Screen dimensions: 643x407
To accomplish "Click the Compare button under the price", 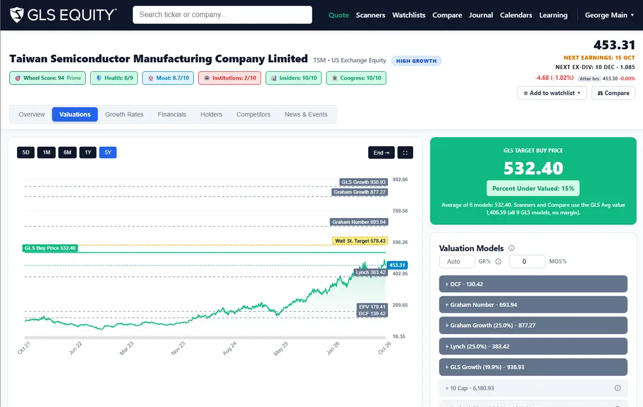I will (614, 93).
